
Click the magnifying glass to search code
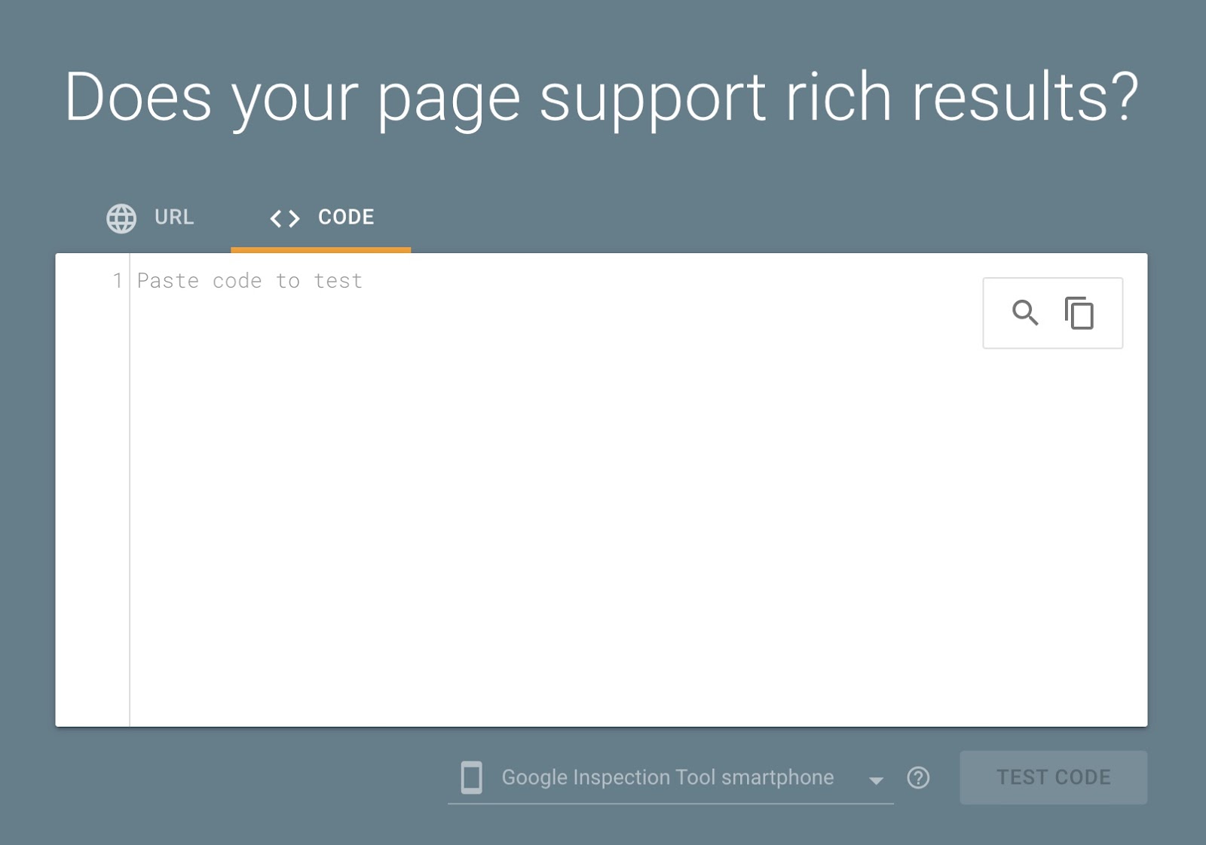[1027, 313]
